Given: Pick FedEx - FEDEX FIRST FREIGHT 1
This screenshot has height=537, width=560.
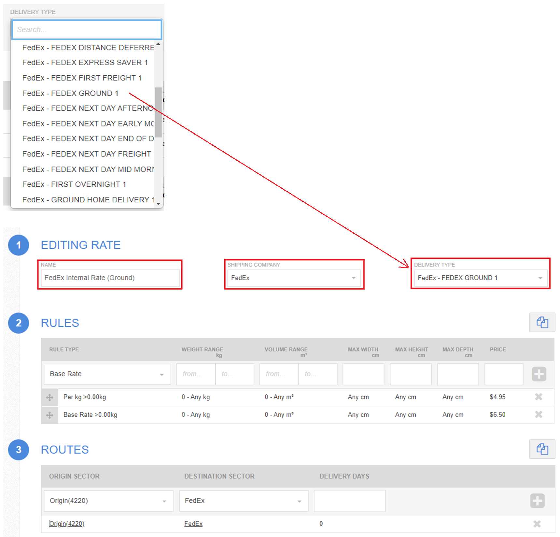Looking at the screenshot, I should click(x=82, y=78).
